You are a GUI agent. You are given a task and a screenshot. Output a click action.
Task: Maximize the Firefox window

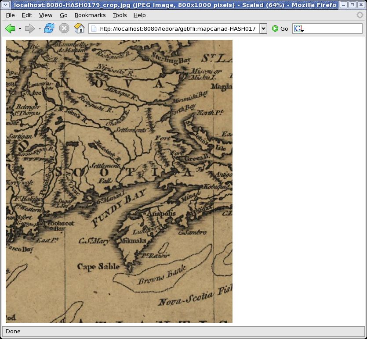point(352,5)
